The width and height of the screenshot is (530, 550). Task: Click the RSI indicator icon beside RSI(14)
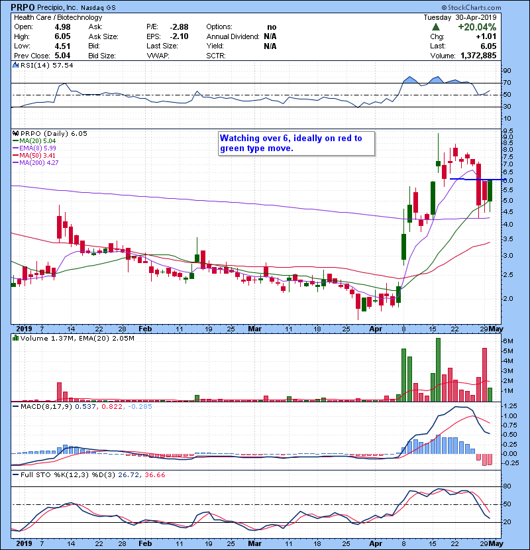[15, 65]
